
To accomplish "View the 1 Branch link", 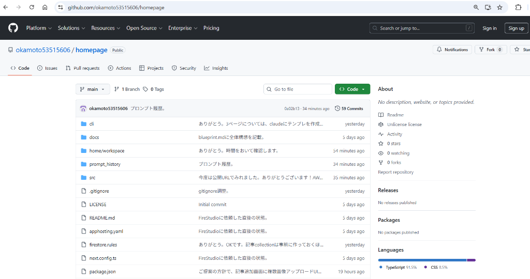I will (x=127, y=89).
